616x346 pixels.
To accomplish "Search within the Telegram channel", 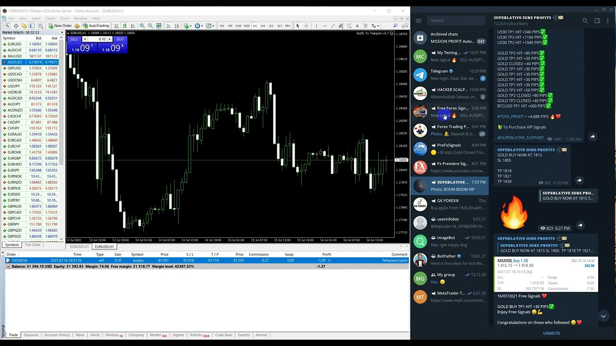I will 585,21.
